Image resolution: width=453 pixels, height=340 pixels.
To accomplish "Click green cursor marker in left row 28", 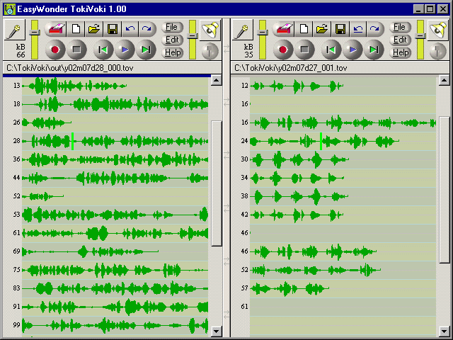I will coord(72,142).
